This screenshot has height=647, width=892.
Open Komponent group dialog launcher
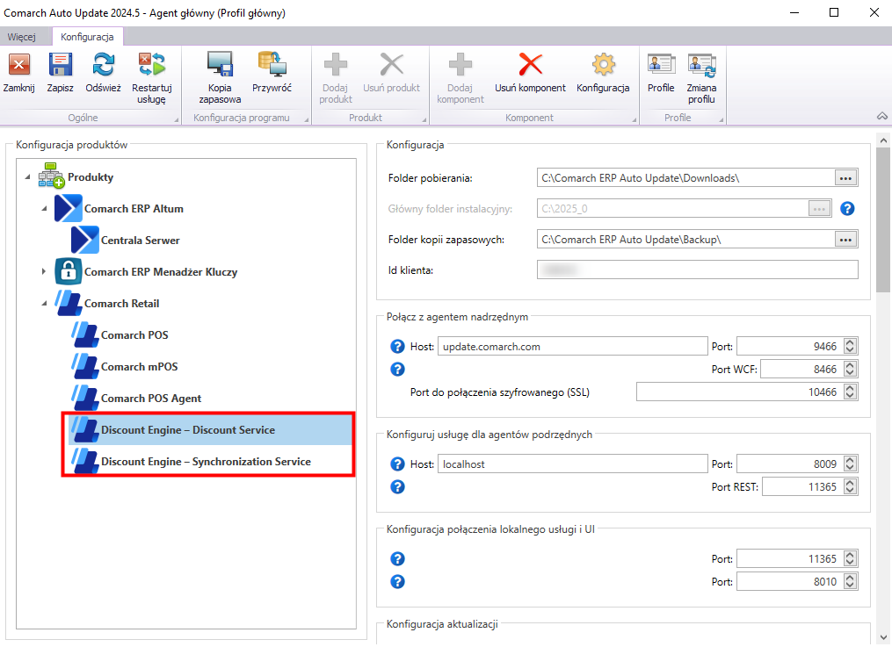(x=635, y=120)
